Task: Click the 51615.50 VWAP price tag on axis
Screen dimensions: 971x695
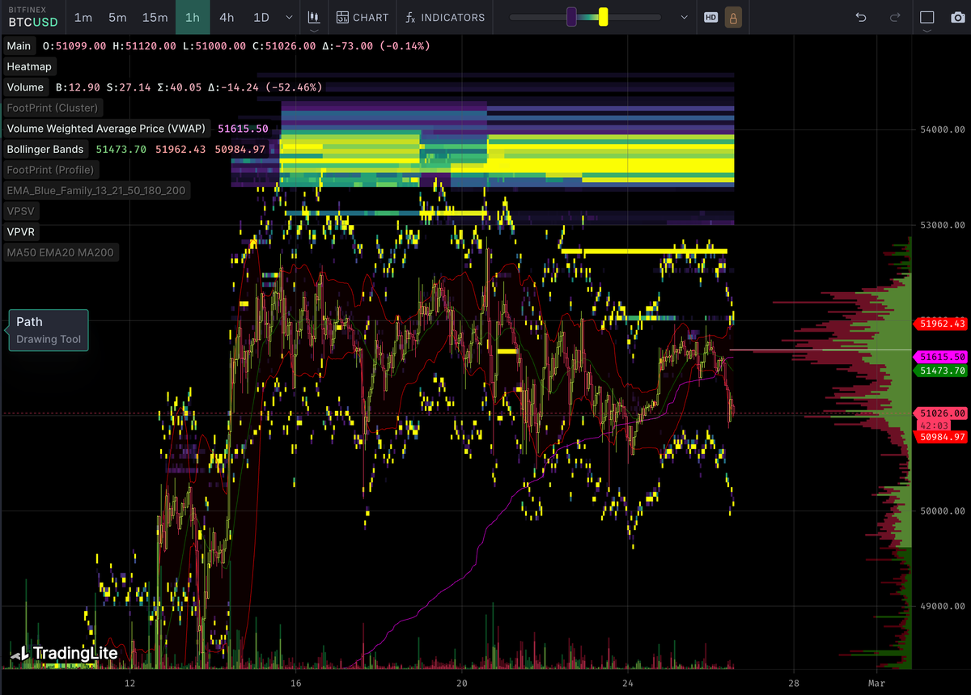Action: pos(942,357)
